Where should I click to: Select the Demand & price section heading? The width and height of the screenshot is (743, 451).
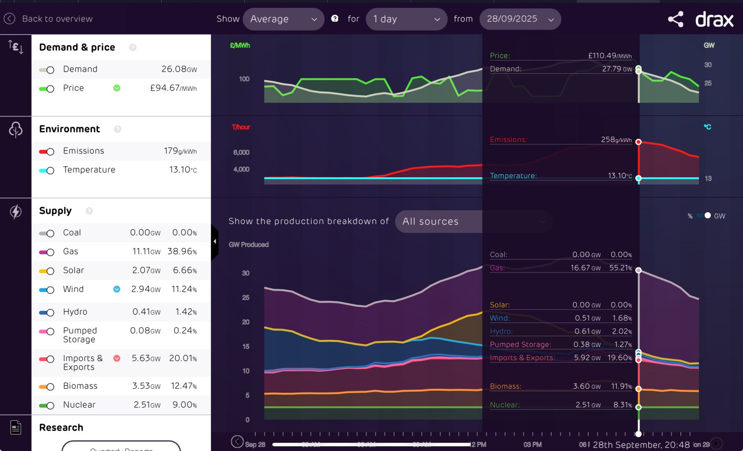[77, 47]
